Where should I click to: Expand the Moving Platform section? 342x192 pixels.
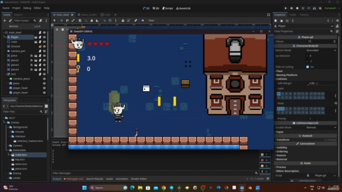click(x=286, y=75)
